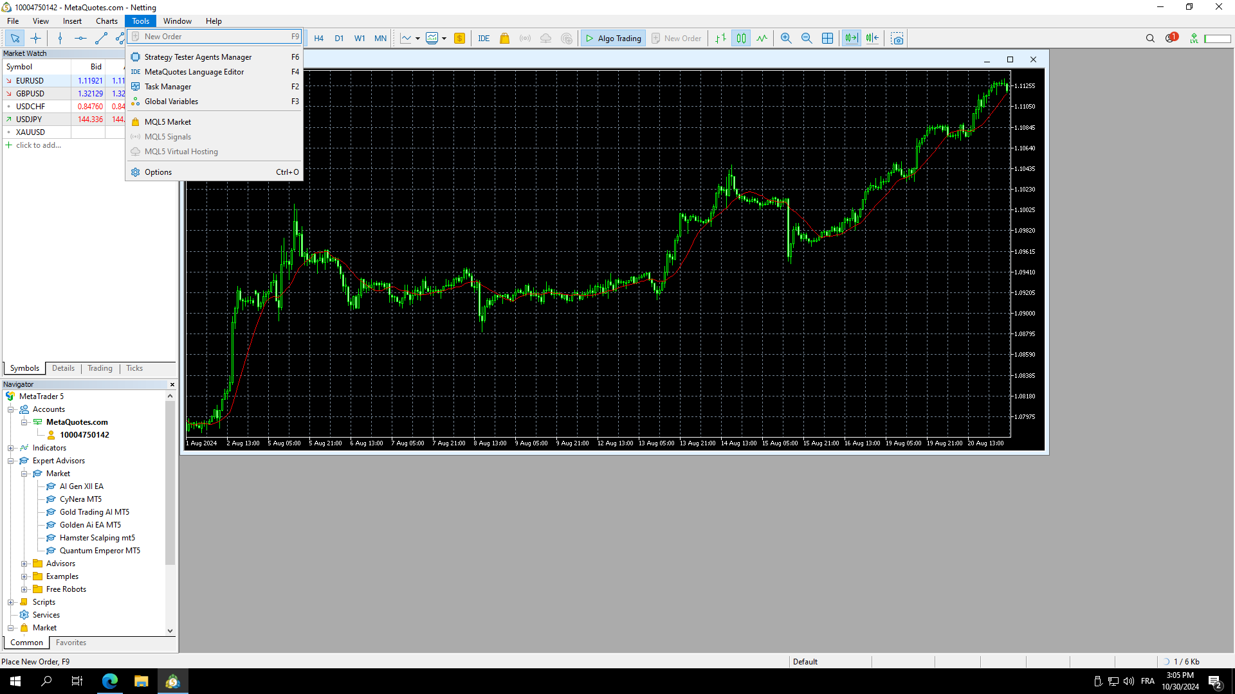Zoom out on the chart
This screenshot has height=694, width=1235.
807,39
